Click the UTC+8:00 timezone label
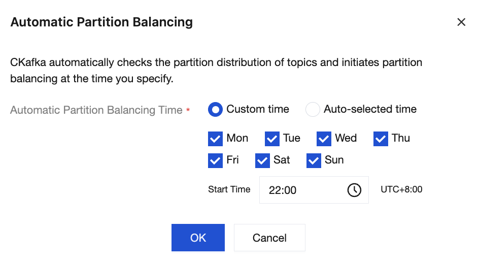The width and height of the screenshot is (479, 263). click(401, 190)
